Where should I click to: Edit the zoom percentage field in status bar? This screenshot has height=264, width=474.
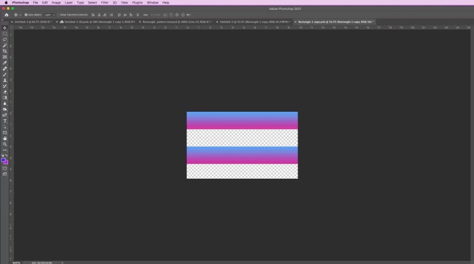(17, 262)
